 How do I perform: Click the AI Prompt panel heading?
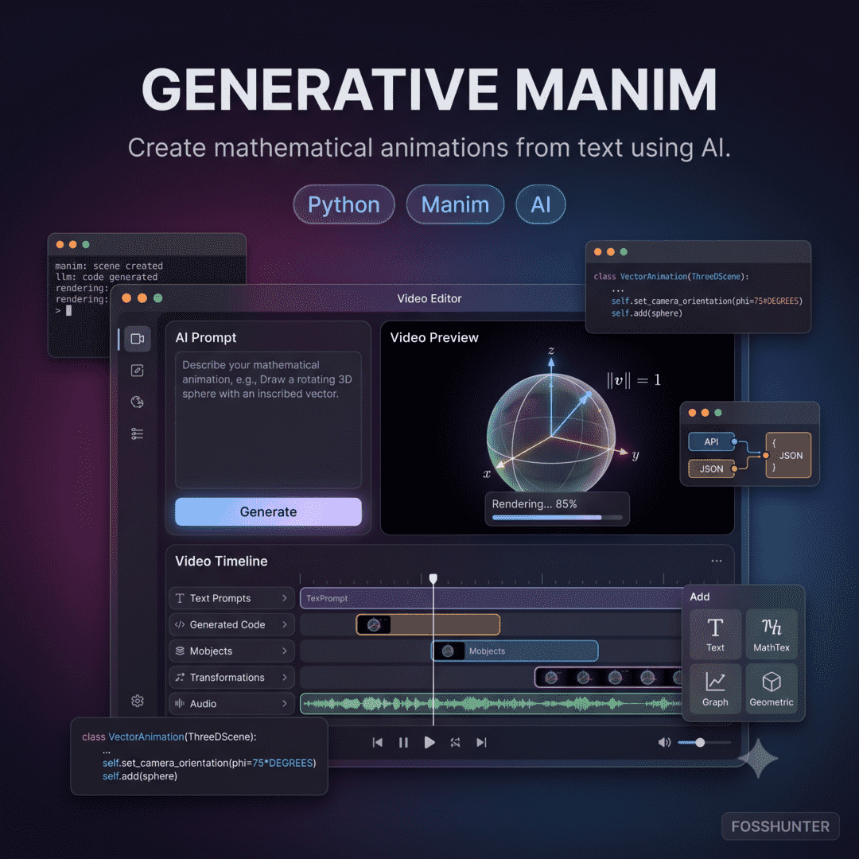205,337
